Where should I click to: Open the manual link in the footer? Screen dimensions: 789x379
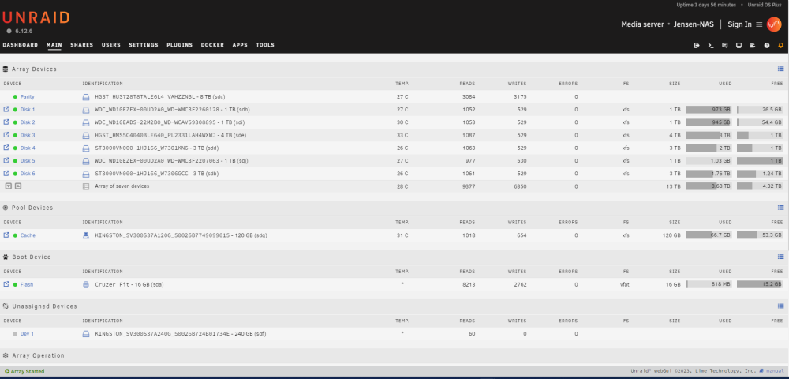pos(775,371)
